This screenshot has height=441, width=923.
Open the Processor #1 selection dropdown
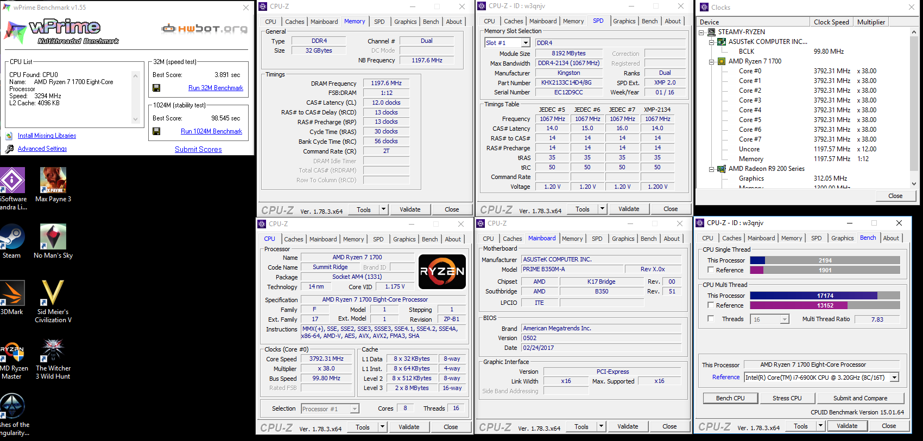click(355, 409)
